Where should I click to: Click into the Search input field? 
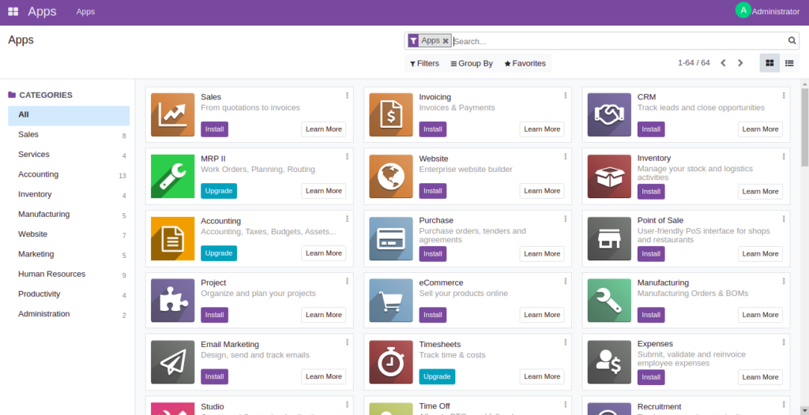pyautogui.click(x=619, y=41)
